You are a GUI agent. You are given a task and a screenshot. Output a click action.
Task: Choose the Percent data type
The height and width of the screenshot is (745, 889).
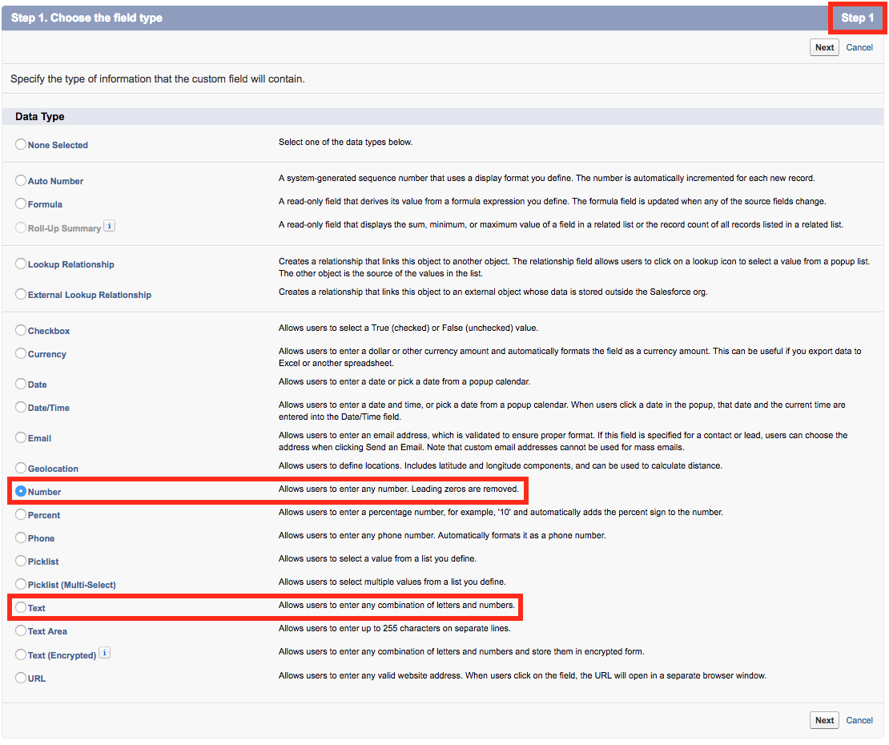tap(21, 514)
